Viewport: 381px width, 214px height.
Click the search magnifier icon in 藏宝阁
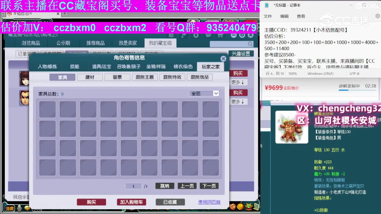click(250, 44)
